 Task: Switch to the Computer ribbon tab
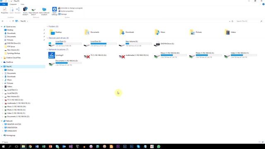coord(13,4)
